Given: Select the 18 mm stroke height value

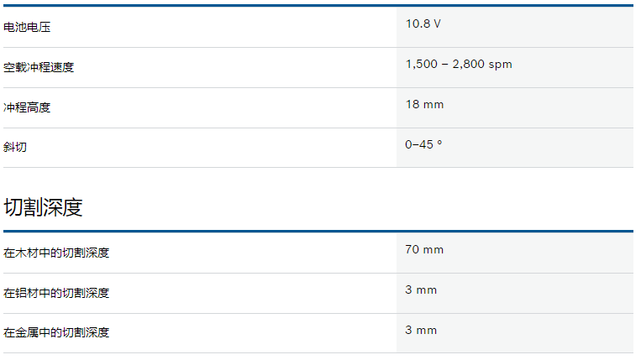Looking at the screenshot, I should coord(424,105).
